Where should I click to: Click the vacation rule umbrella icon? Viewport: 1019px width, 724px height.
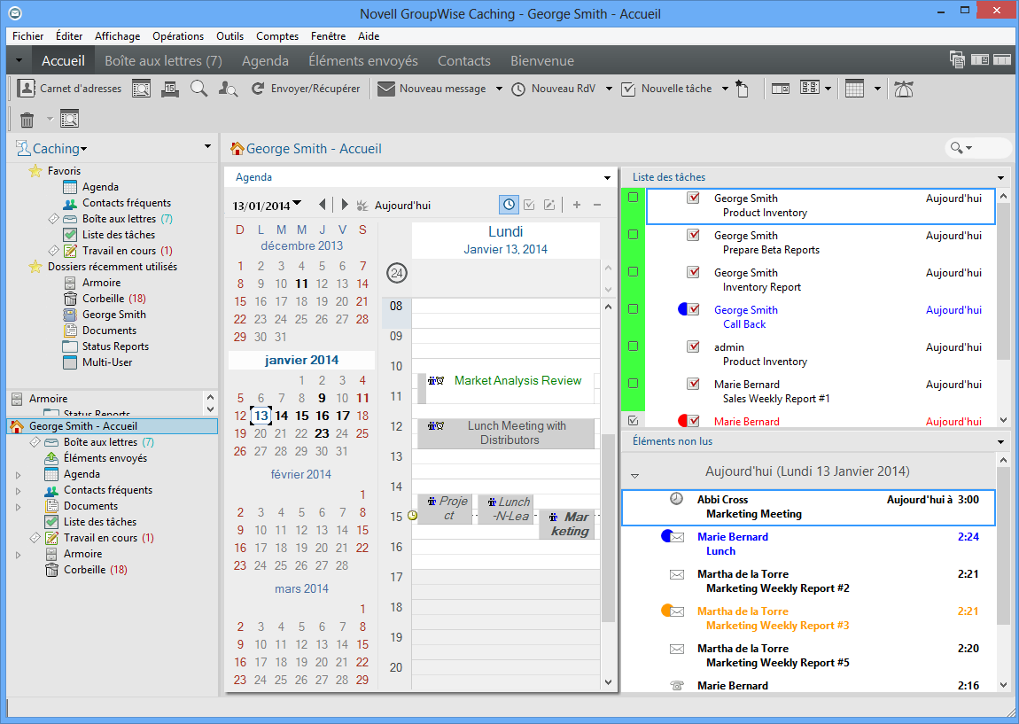(903, 89)
